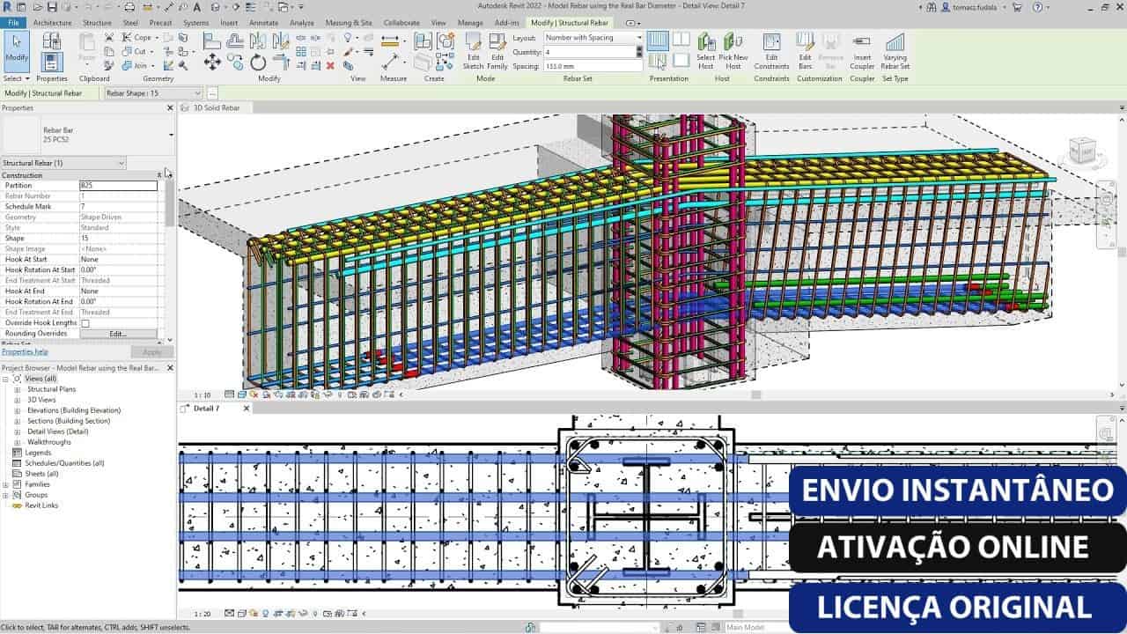Click the Properties panel vertical scrollbar

click(x=169, y=201)
